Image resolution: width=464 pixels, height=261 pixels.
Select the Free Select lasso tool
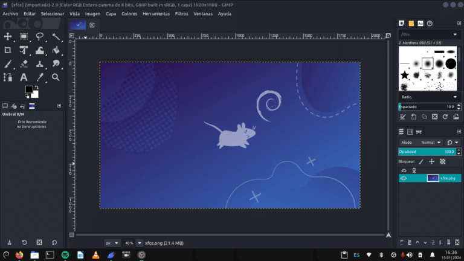tap(39, 36)
